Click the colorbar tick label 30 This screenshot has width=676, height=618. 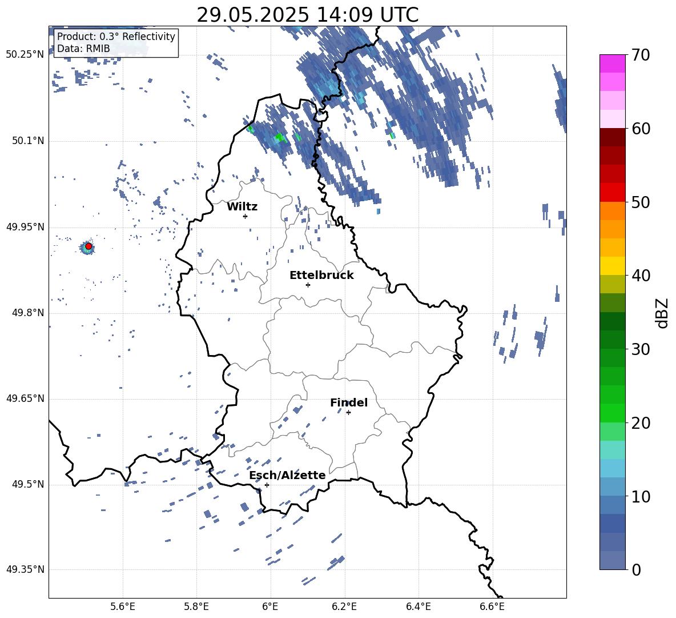641,349
